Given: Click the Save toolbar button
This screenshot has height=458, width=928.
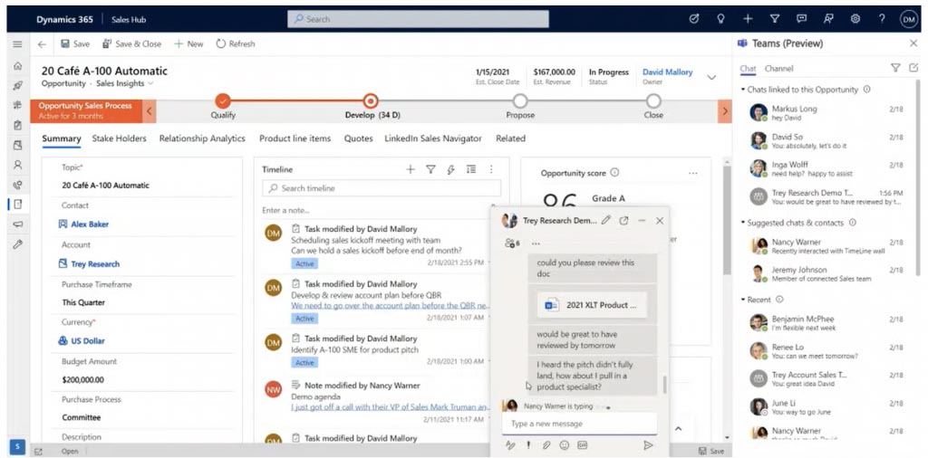Looking at the screenshot, I should click(x=75, y=44).
